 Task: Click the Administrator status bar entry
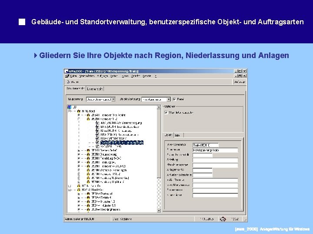[80, 219]
